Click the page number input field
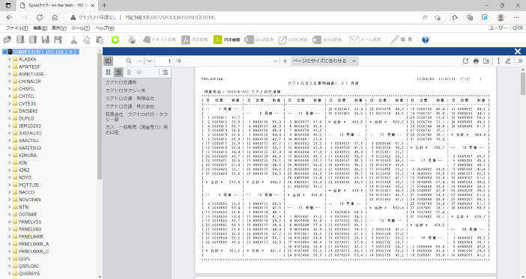526x279 pixels. (x=163, y=61)
